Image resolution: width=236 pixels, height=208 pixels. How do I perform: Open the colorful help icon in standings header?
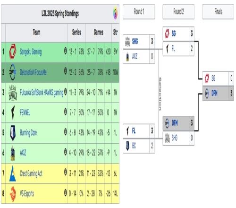115,13
